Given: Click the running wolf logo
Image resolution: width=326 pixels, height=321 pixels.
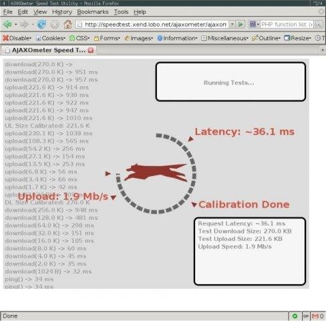Looking at the screenshot, I should click(156, 172).
